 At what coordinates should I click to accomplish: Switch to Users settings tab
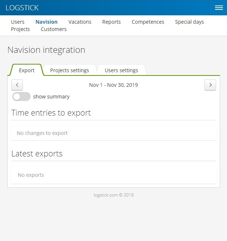tap(122, 70)
